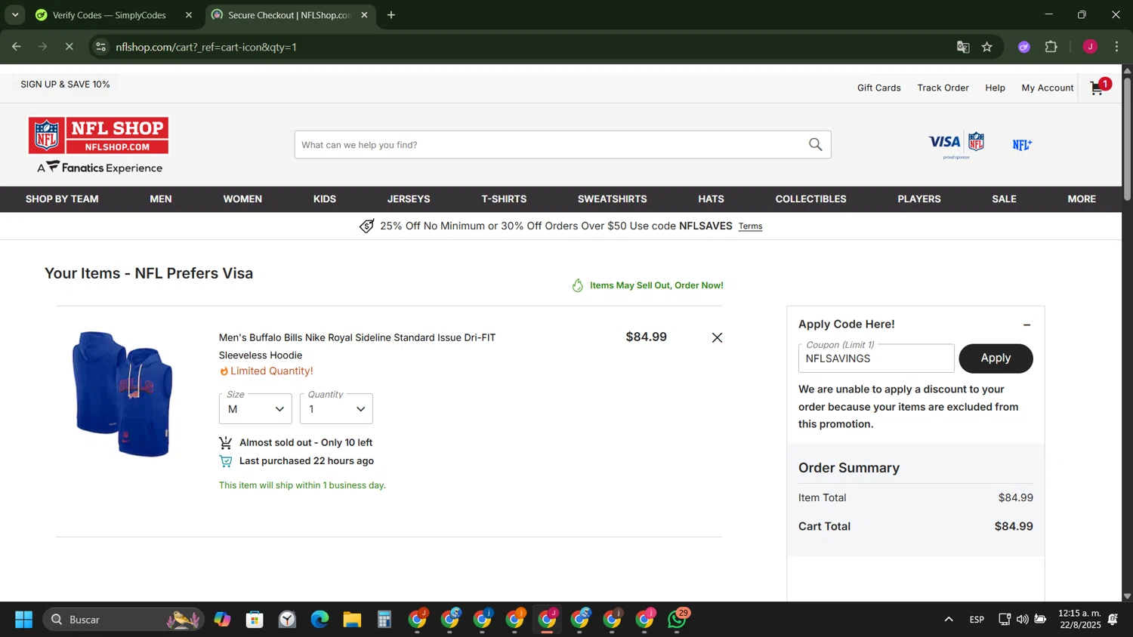Show hidden system tray icons
1133x637 pixels.
click(948, 620)
